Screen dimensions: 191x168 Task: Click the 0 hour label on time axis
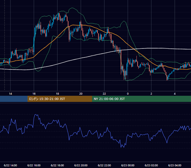point(128,94)
